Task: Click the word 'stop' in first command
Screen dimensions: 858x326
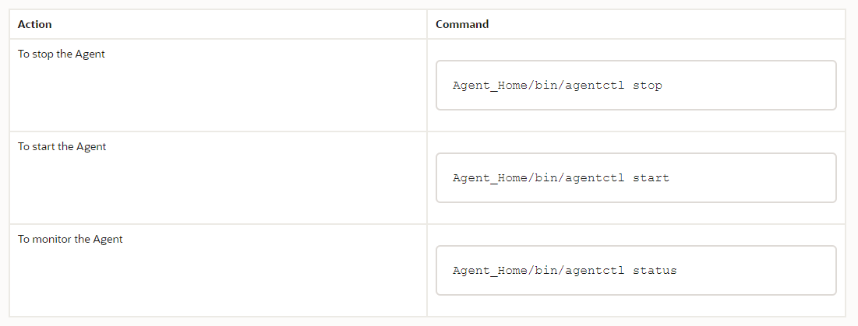Action: [648, 86]
